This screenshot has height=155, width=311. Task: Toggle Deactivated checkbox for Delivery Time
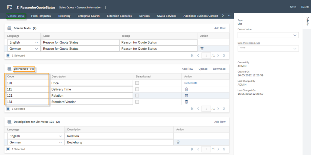pyautogui.click(x=137, y=89)
